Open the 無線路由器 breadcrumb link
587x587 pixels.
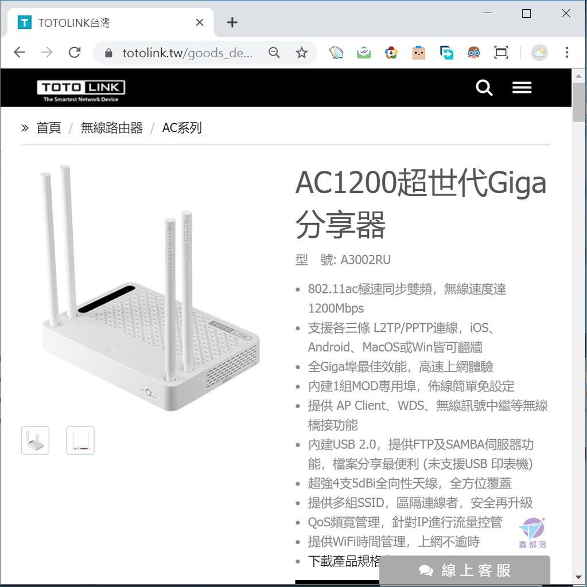pyautogui.click(x=112, y=128)
